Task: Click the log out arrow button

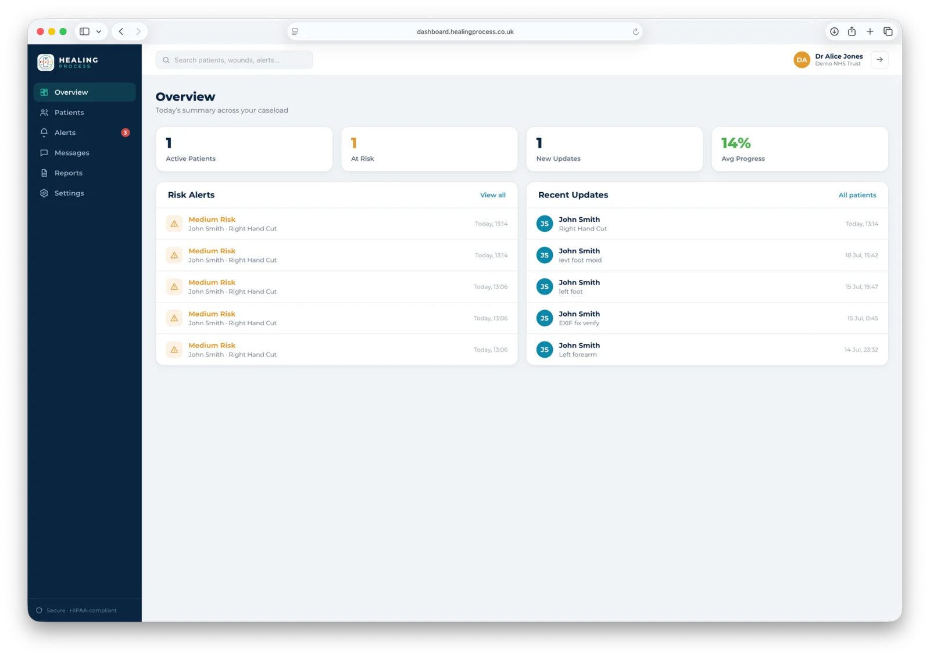Action: 879,60
